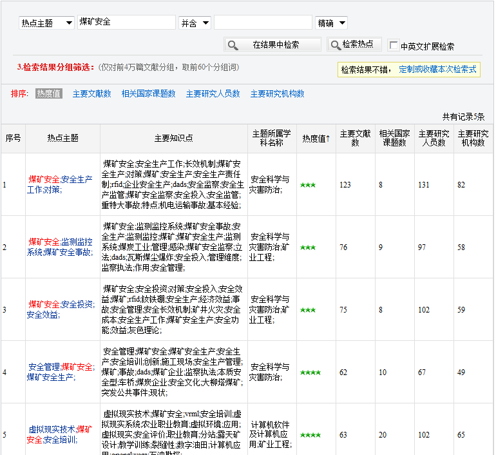Screen dimensions: 496x455
Task: Click the 主要研究人员数 value 67
Action: point(422,372)
